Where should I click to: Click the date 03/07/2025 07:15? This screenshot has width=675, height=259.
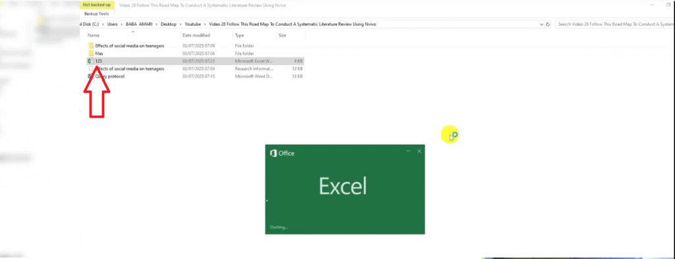[x=198, y=76]
